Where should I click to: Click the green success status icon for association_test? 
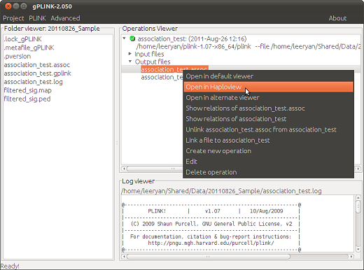click(x=132, y=38)
